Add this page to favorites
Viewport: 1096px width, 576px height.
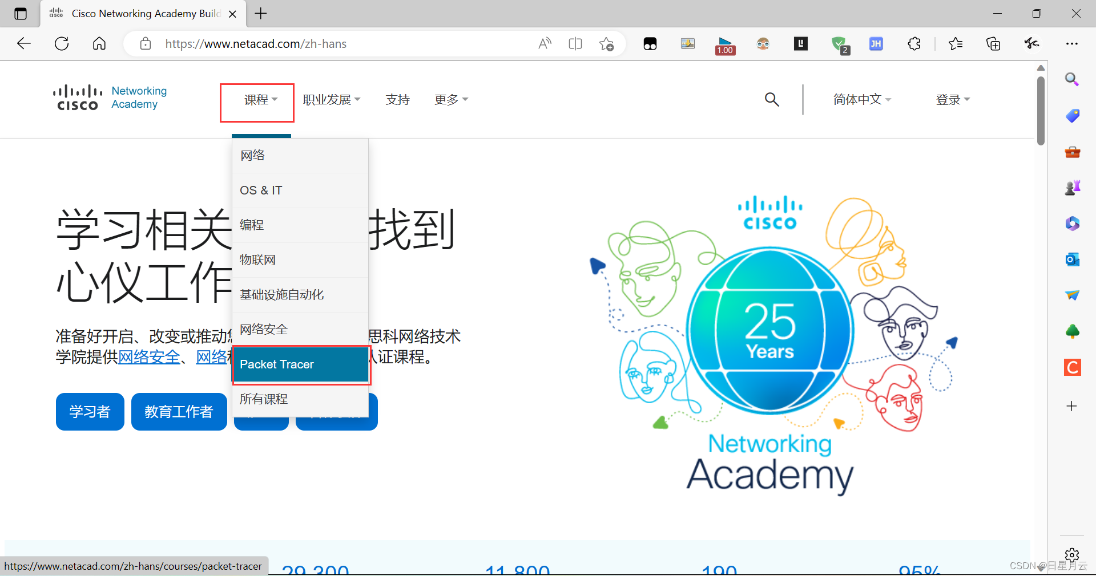(606, 43)
